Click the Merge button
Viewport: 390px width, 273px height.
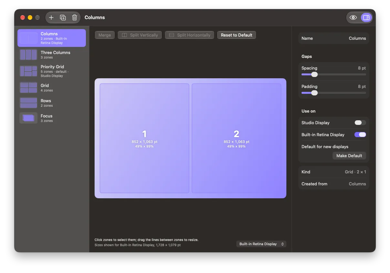(x=105, y=35)
